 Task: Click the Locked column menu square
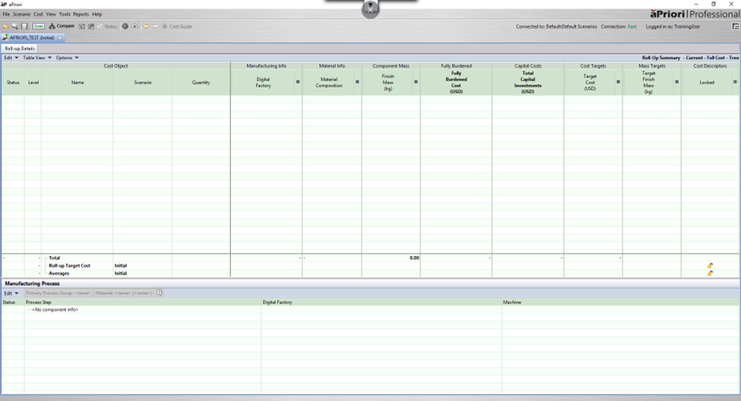735,82
